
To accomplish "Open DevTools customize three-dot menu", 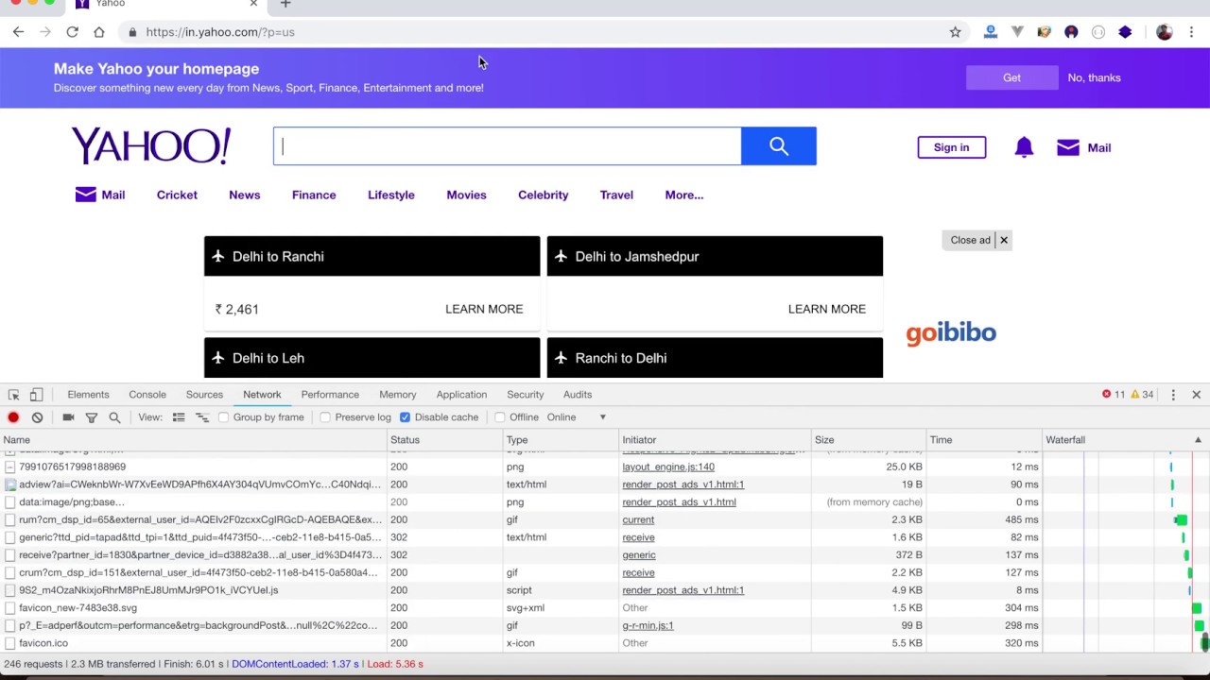I will pyautogui.click(x=1173, y=395).
